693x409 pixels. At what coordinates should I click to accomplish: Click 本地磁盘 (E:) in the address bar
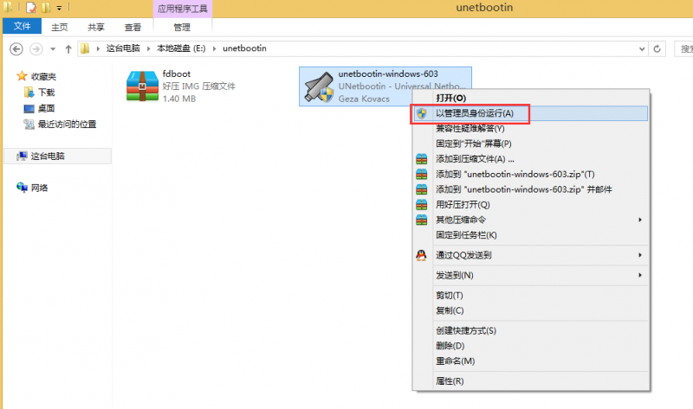pyautogui.click(x=181, y=48)
